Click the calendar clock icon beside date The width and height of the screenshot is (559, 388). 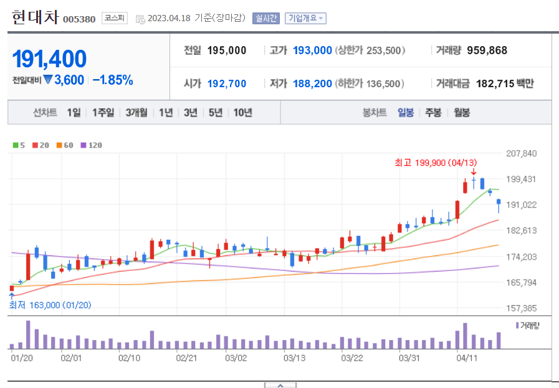click(x=140, y=19)
